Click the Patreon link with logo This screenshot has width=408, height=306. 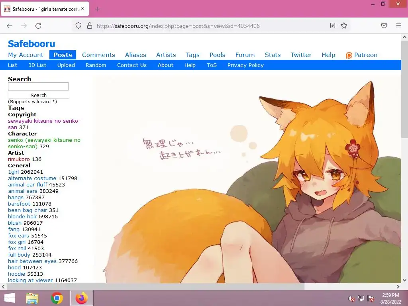pyautogui.click(x=361, y=55)
